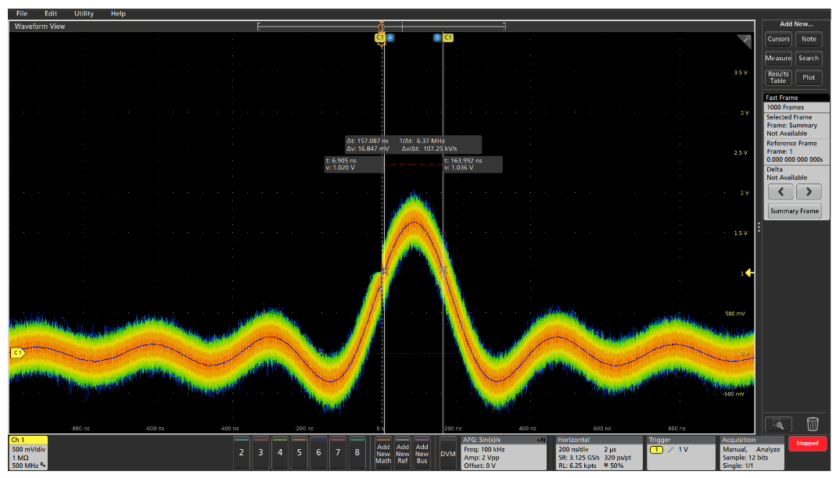Enable channel 5 input
The width and height of the screenshot is (836, 478).
click(x=299, y=453)
